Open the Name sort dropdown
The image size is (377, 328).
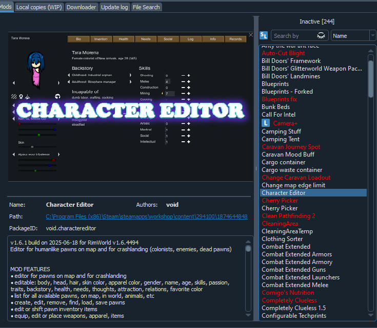[353, 36]
